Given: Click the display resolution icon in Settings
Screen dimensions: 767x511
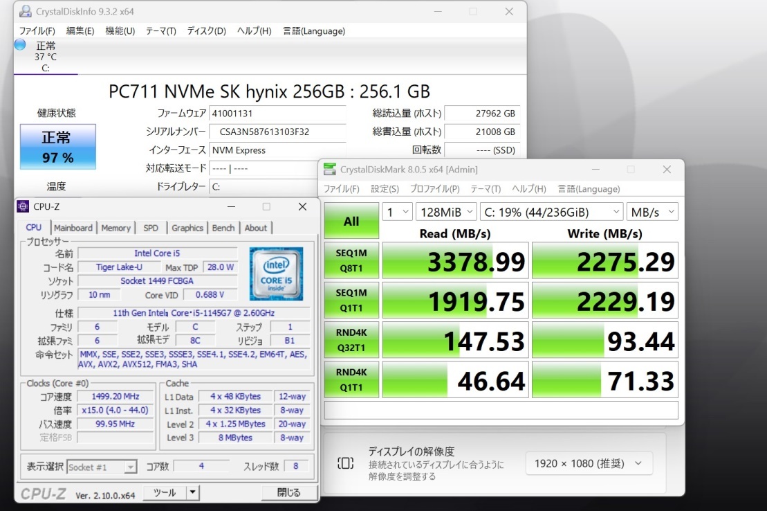Looking at the screenshot, I should [345, 463].
